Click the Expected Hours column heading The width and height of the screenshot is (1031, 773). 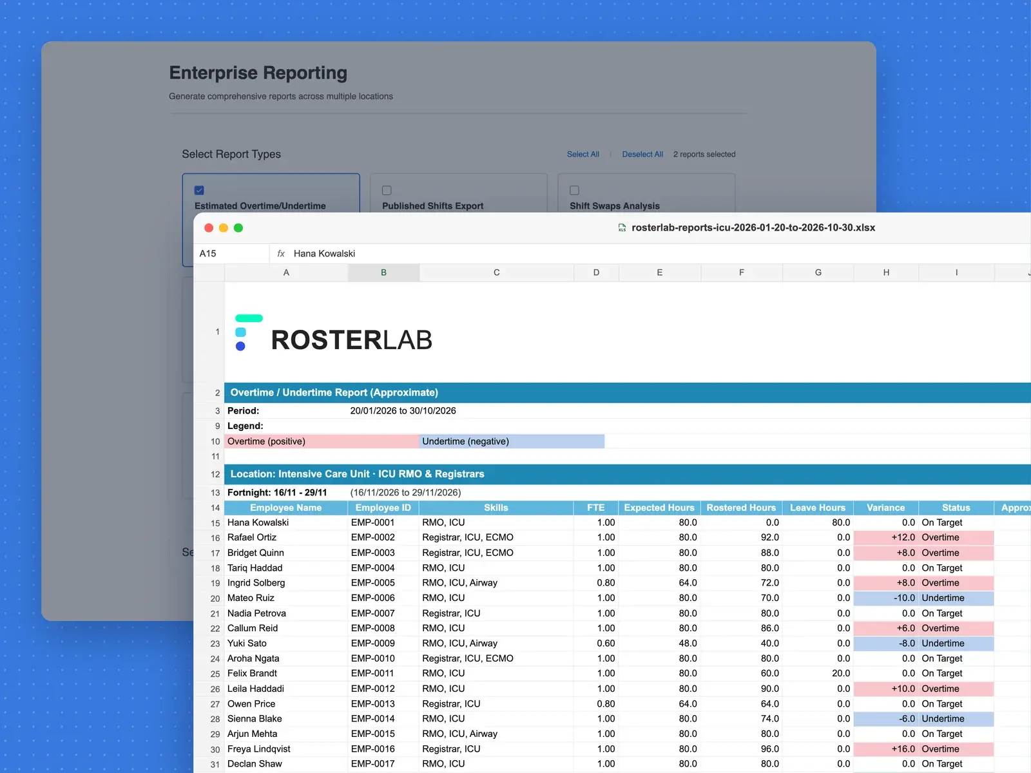click(660, 508)
